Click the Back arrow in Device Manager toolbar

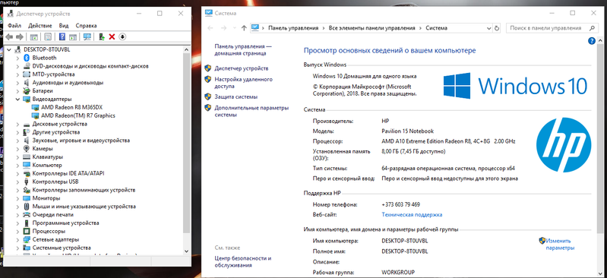9,36
